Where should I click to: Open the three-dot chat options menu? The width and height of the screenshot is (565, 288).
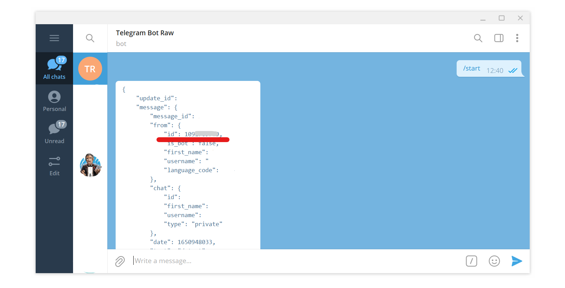point(517,38)
